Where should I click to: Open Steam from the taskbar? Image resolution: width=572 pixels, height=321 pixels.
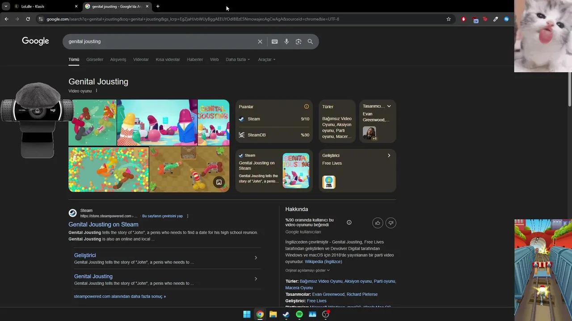tap(286, 314)
